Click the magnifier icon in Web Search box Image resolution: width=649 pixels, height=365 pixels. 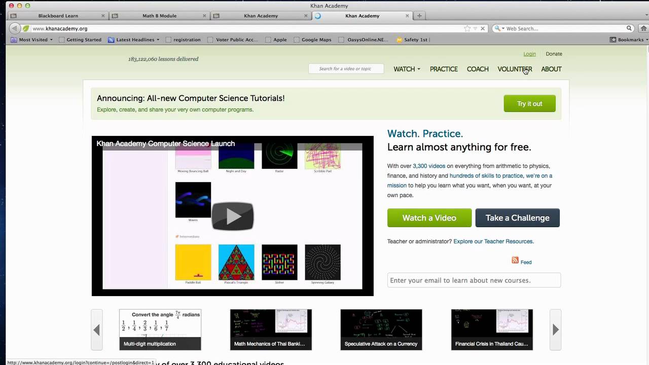(629, 28)
